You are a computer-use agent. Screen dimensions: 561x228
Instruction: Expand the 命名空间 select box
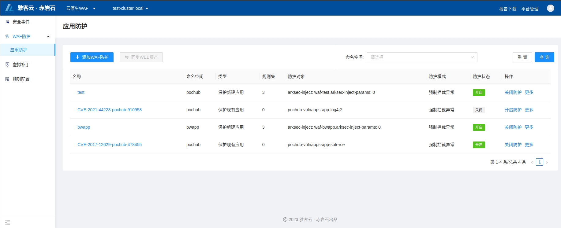point(422,57)
